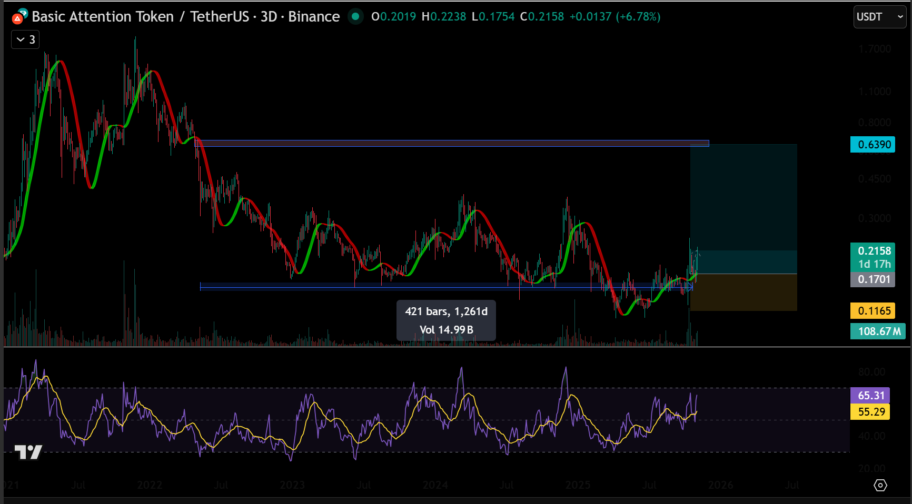Click the TradingView logo watermark
The image size is (912, 504).
coord(28,452)
